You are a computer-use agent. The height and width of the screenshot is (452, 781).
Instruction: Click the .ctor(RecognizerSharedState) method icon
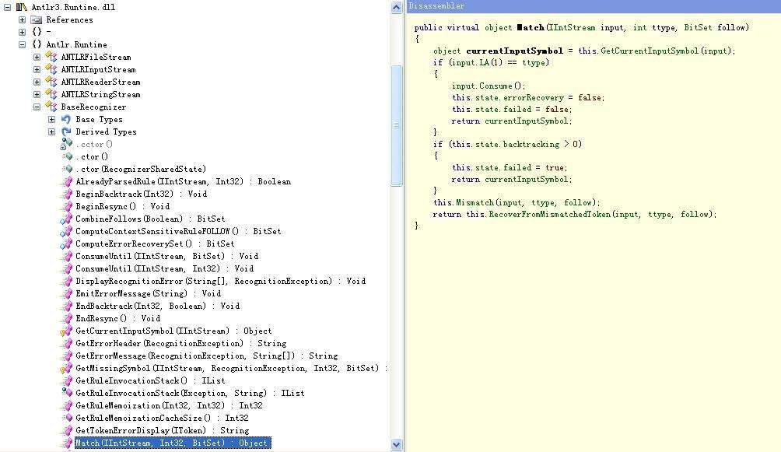tap(67, 169)
